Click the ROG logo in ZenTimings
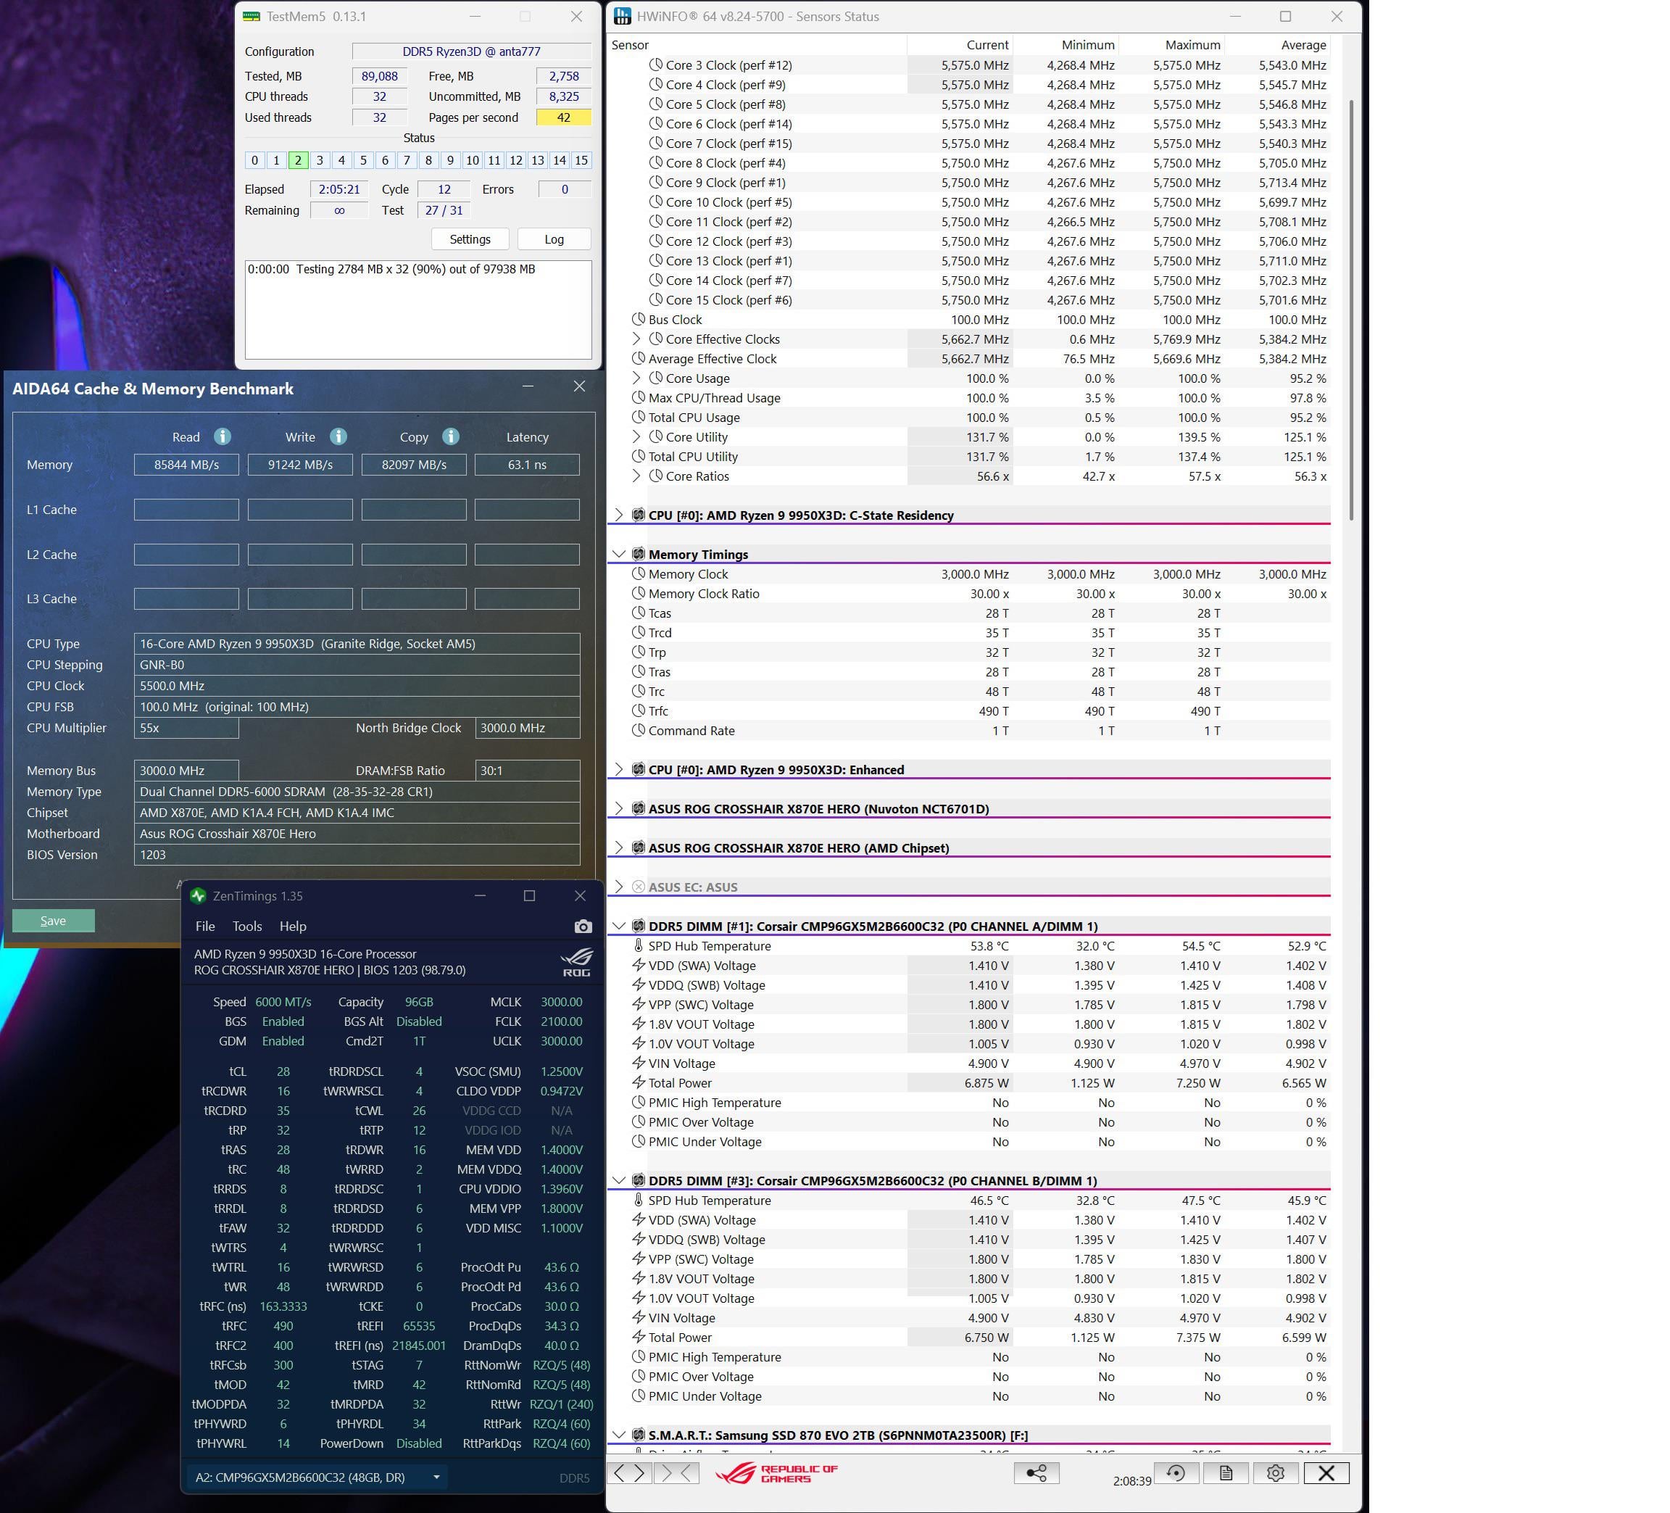The height and width of the screenshot is (1513, 1670). pyautogui.click(x=578, y=961)
